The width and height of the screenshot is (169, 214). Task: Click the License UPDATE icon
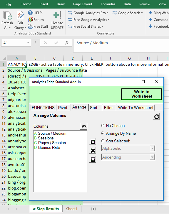pos(57,15)
